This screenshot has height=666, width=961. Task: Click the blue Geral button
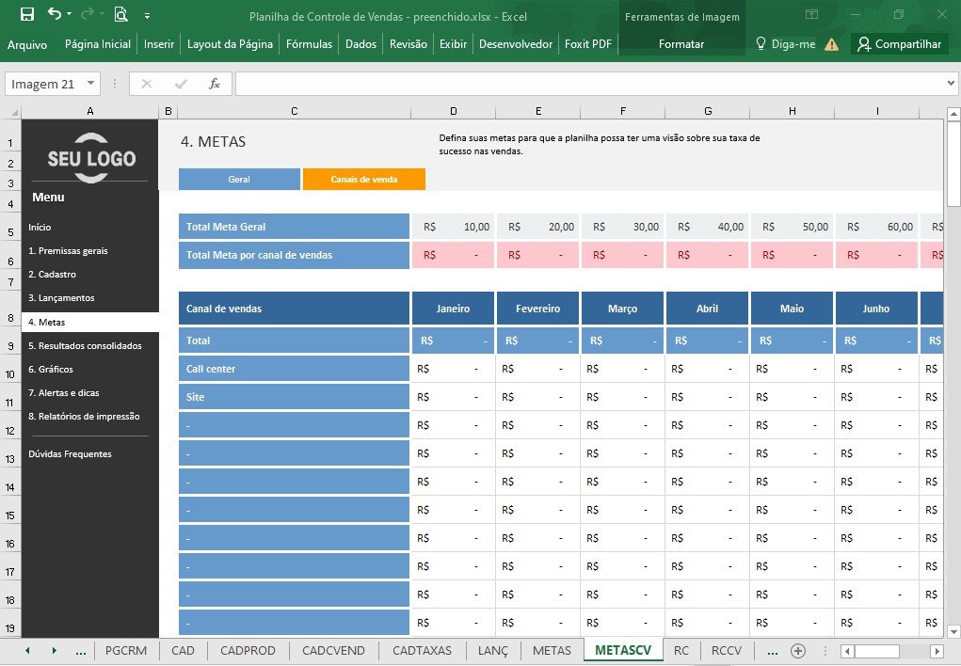coord(239,179)
